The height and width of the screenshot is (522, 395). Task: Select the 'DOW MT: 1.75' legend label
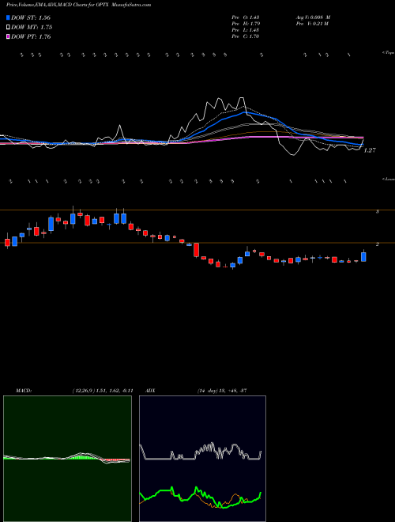point(32,27)
